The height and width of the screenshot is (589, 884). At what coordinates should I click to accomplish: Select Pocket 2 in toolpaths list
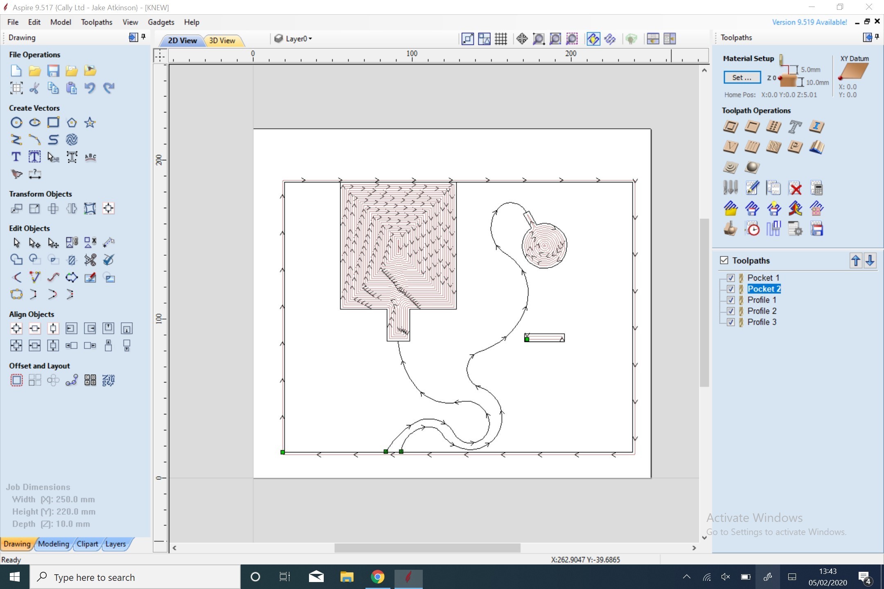(762, 288)
